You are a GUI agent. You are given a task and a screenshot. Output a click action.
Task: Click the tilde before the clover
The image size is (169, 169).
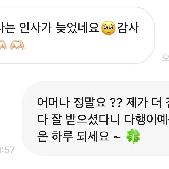117,137
